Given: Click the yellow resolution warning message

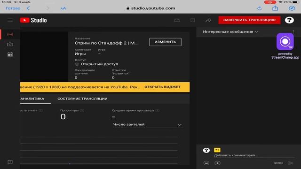Looking at the screenshot, I should 80,87.
